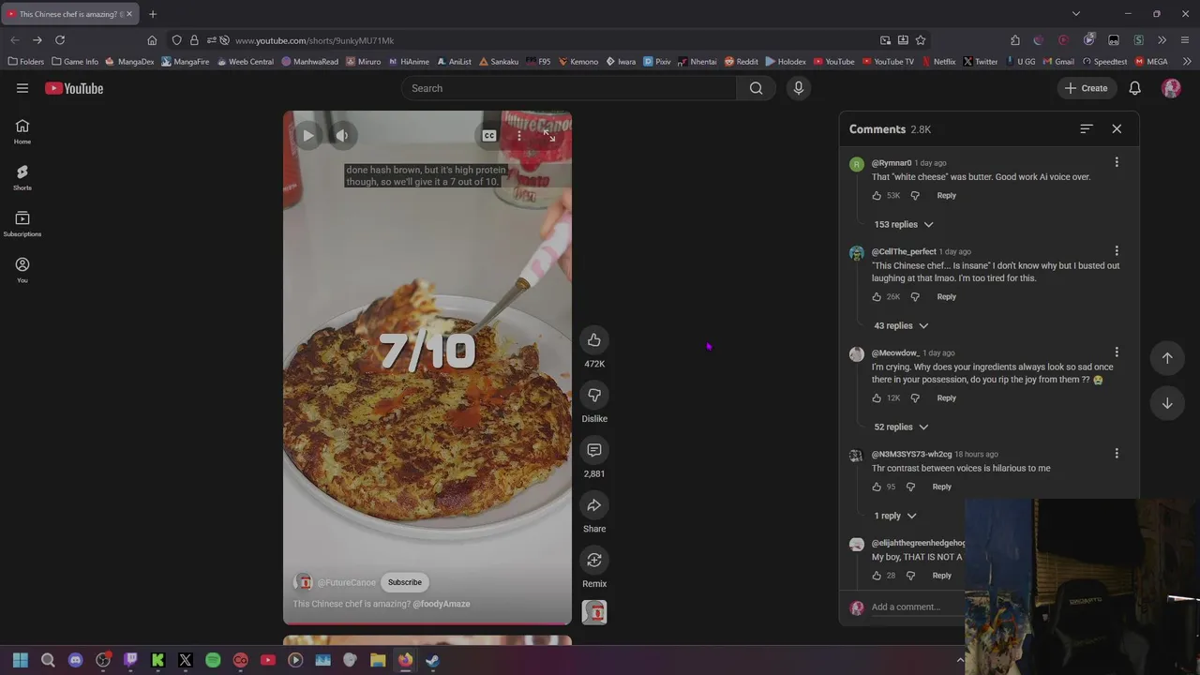Open the account avatar menu

pos(1171,88)
